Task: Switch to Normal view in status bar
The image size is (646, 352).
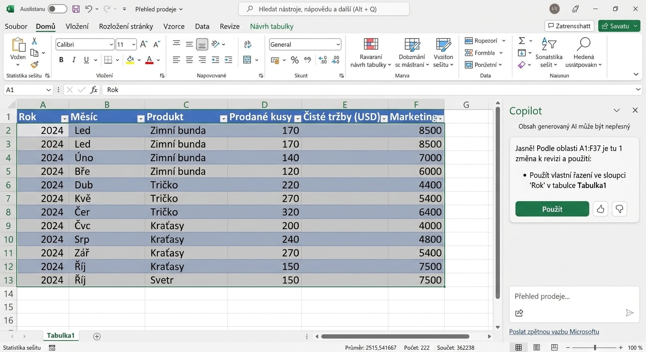Action: click(518, 347)
